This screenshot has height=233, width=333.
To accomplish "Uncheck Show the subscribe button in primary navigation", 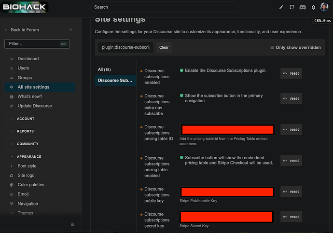I will click(181, 96).
